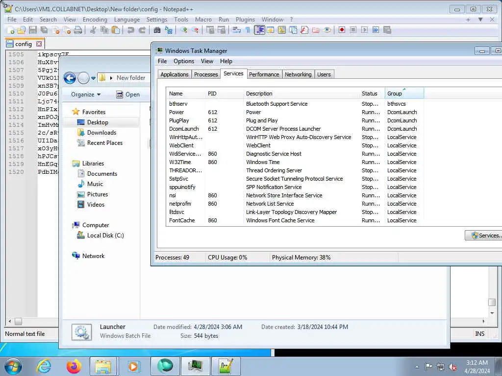The width and height of the screenshot is (502, 376).
Task: Open the Plugins menu in Notepad++
Action: [245, 20]
